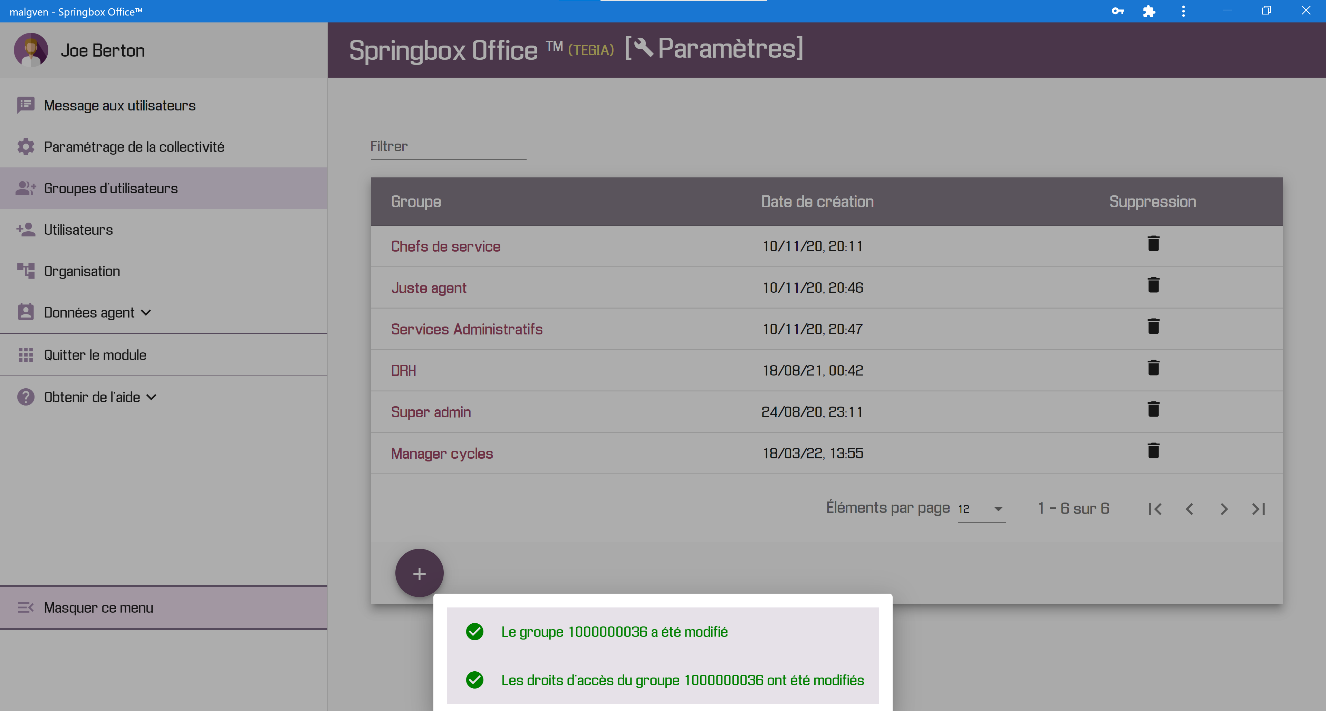Screen dimensions: 1326x711
Task: Click Joe Berton's avatar
Action: [x=31, y=50]
